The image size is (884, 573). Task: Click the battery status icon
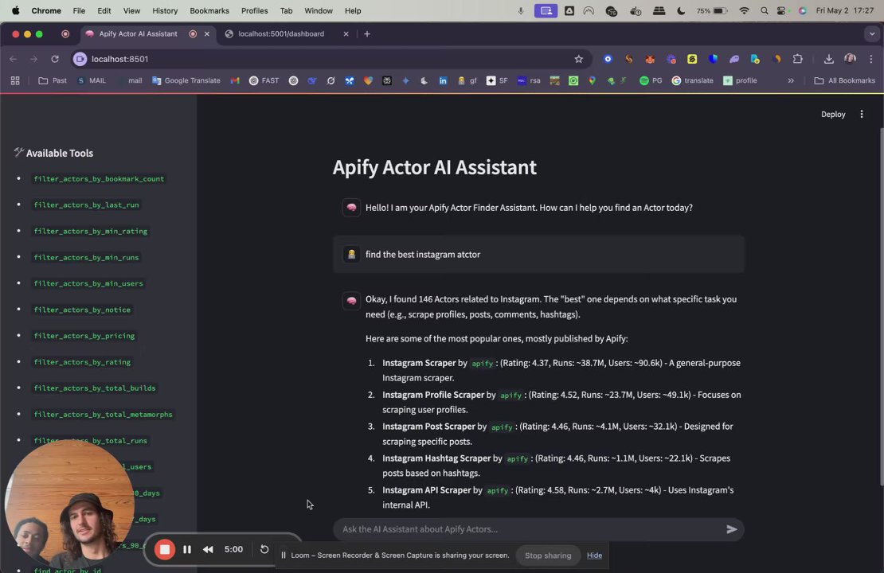pos(720,10)
